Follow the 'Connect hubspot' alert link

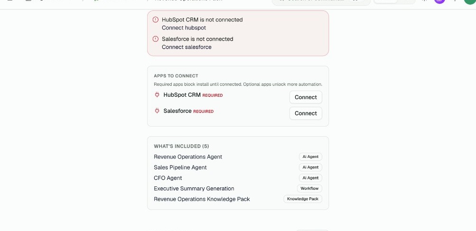(184, 28)
